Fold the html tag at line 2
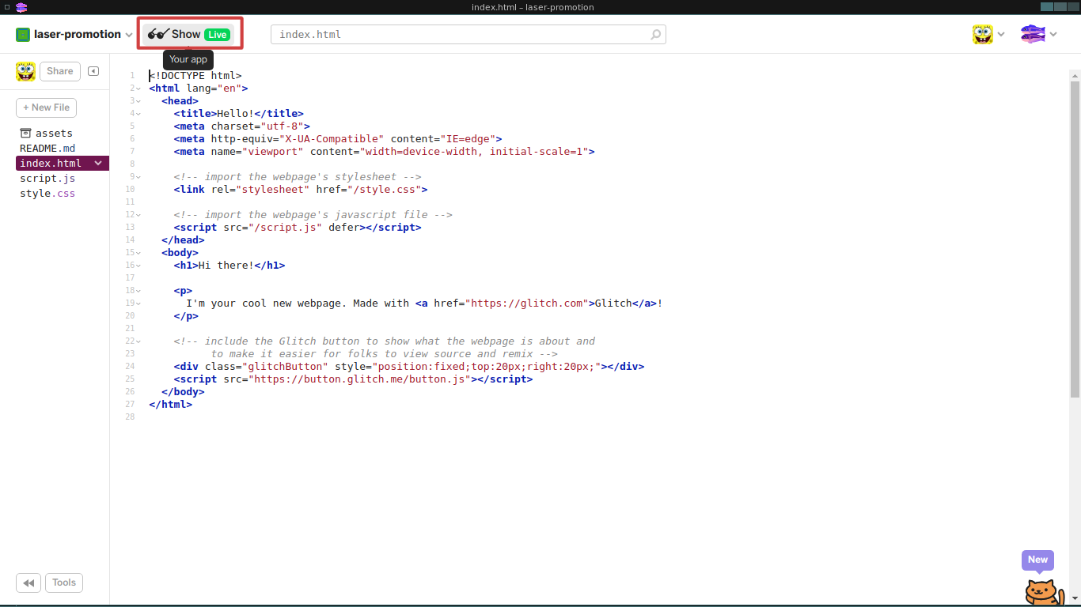 [138, 89]
